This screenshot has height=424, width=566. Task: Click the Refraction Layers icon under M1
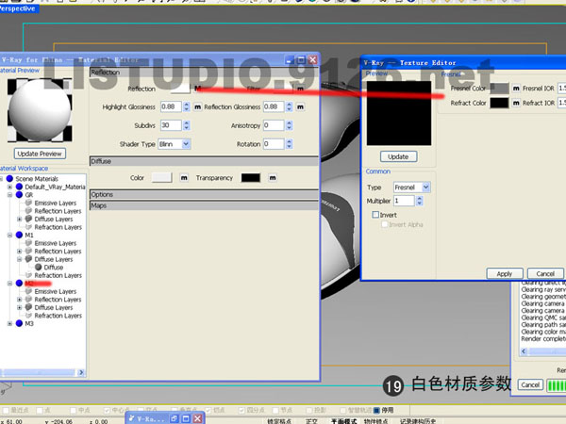(x=28, y=275)
